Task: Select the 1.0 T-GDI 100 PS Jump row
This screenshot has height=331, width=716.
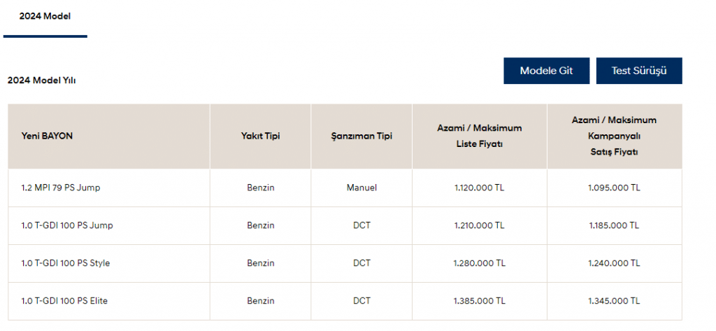Action: click(345, 225)
